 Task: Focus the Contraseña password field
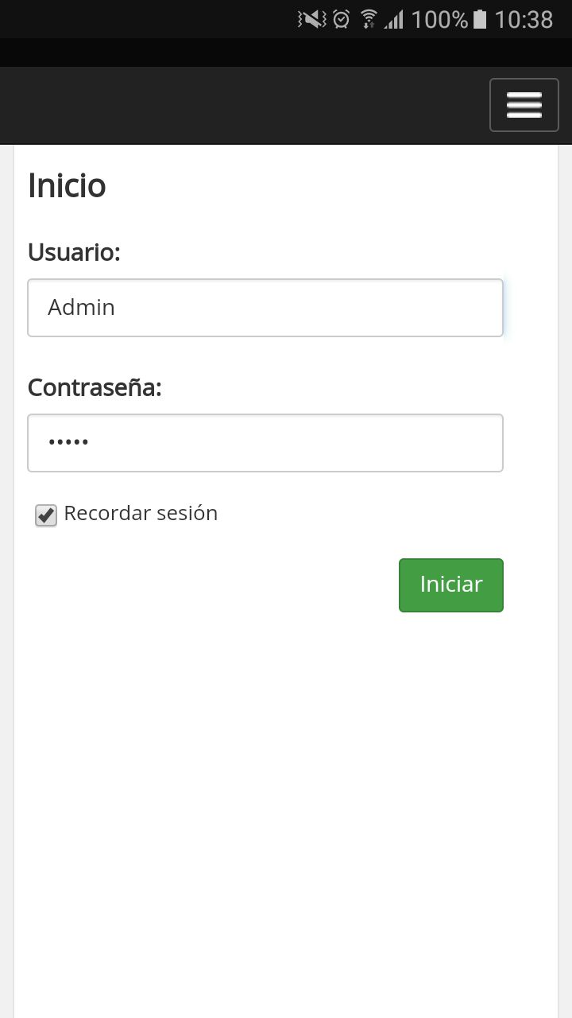coord(265,443)
